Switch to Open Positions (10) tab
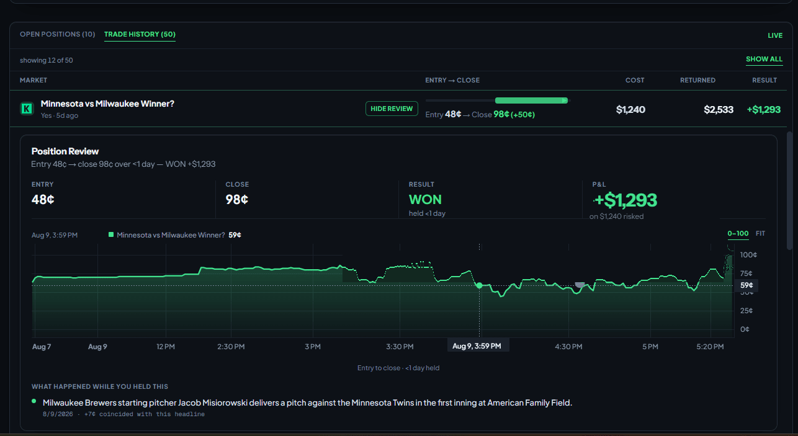This screenshot has width=798, height=436. point(57,34)
